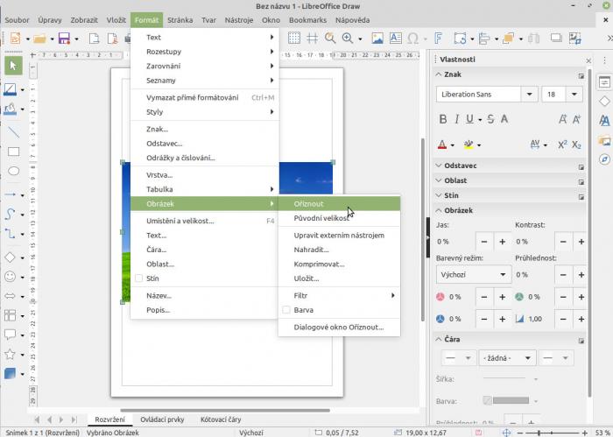The height and width of the screenshot is (437, 613).
Task: Open the Barevný režim Výchozí dropdown
Action: [x=474, y=275]
